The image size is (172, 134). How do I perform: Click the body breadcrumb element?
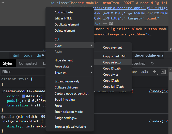(28, 55)
